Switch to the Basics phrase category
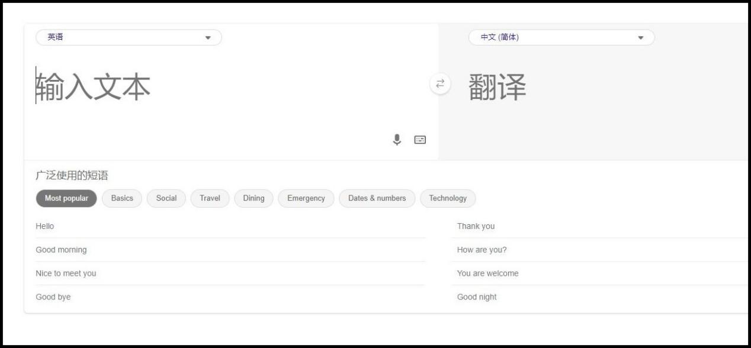Screen dimensions: 751x348 [x=121, y=198]
